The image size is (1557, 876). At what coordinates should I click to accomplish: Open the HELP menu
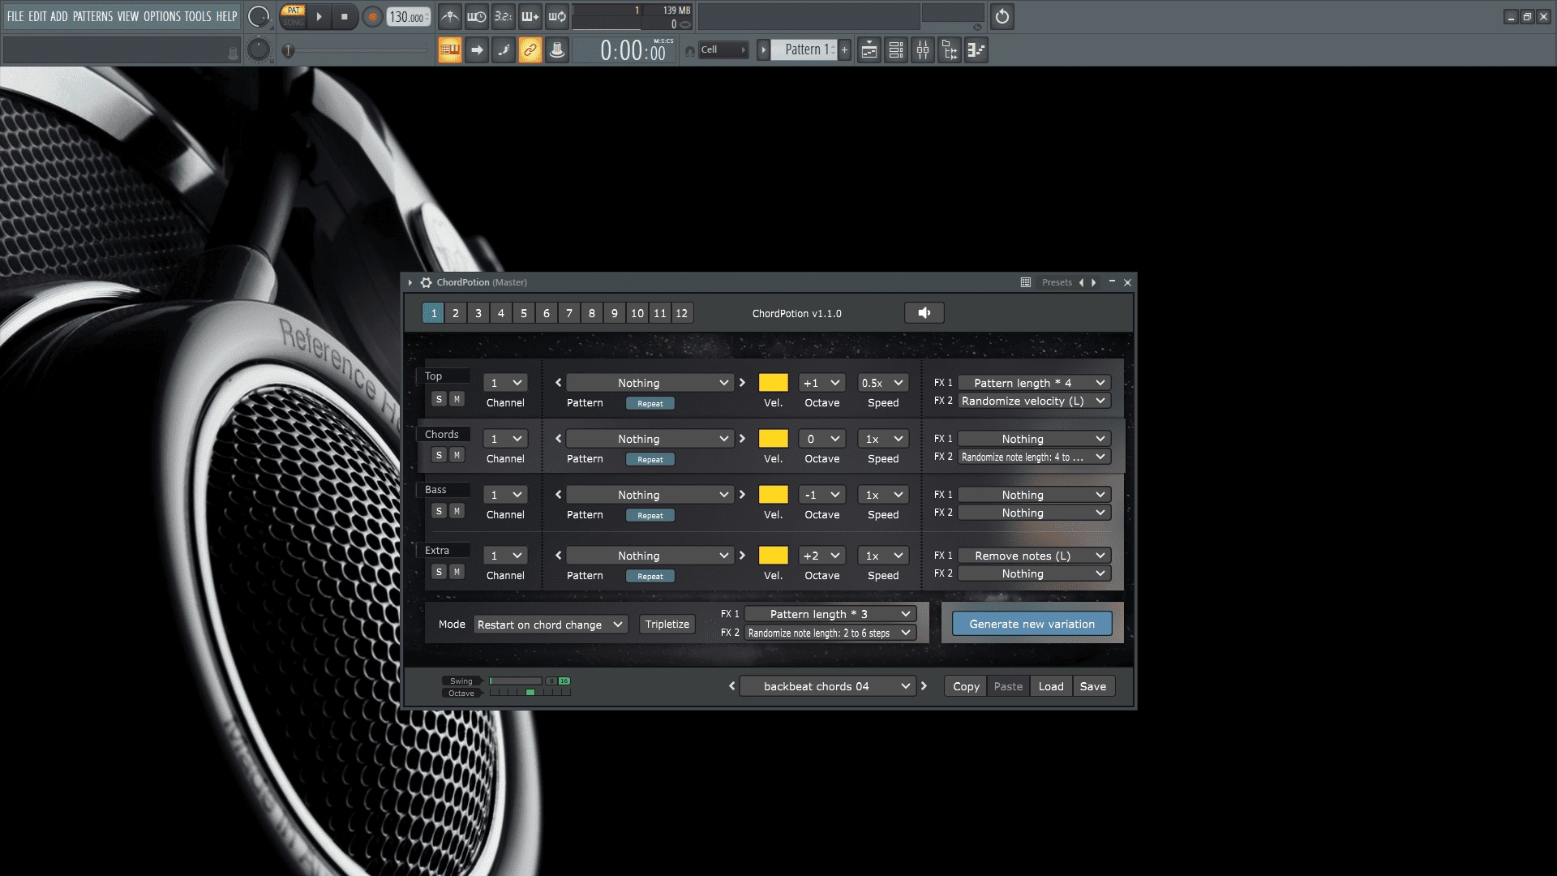click(x=226, y=16)
